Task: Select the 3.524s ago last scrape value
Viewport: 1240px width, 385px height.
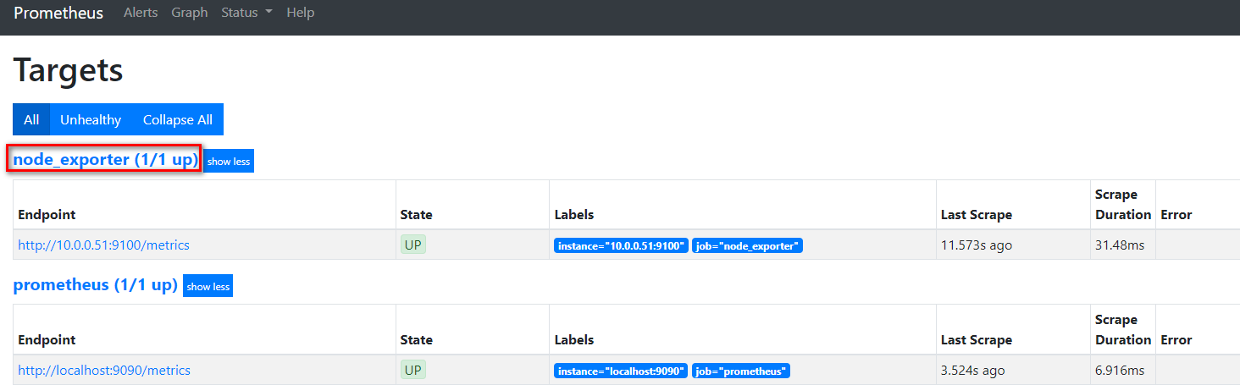Action: pos(973,370)
